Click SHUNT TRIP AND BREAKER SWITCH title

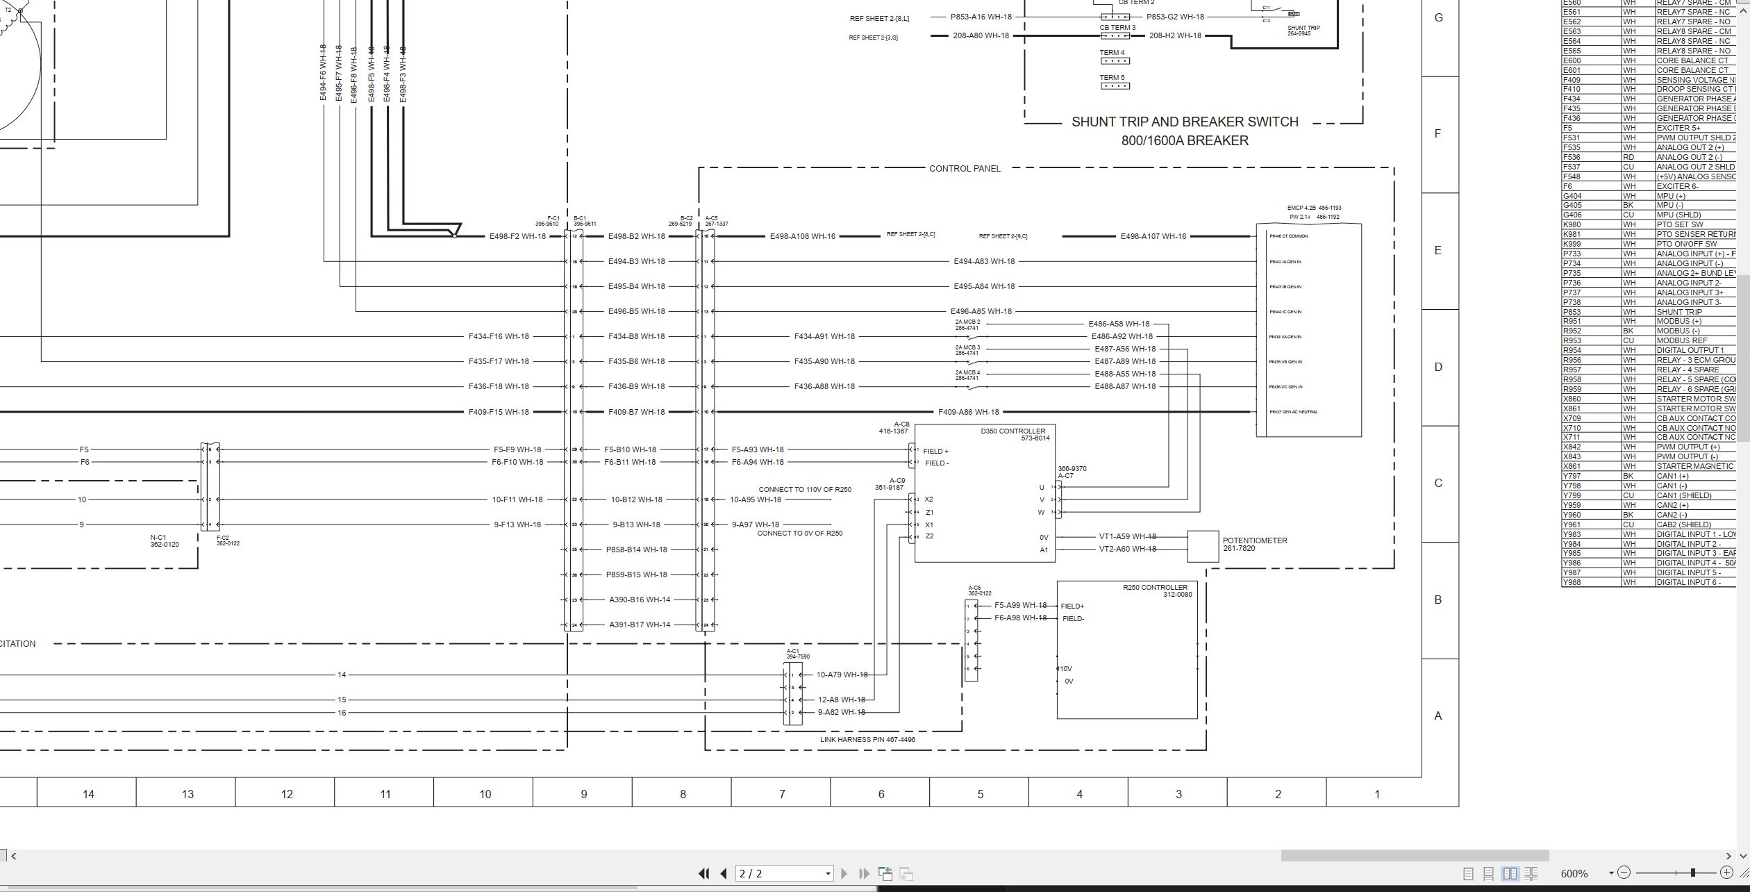point(1185,122)
